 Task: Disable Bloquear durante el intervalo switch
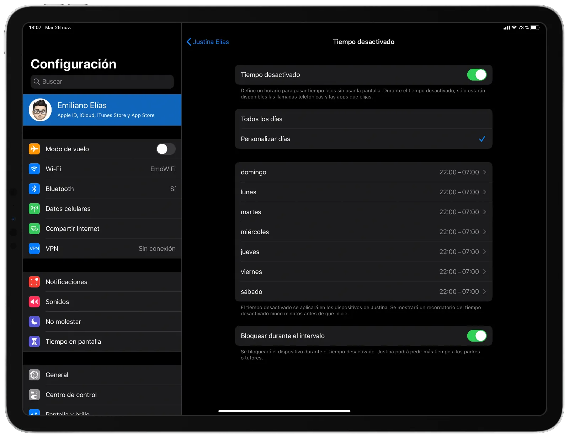477,336
